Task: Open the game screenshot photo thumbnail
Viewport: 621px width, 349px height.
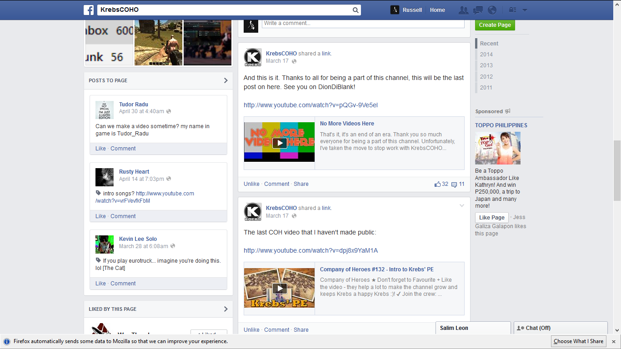Action: point(159,43)
